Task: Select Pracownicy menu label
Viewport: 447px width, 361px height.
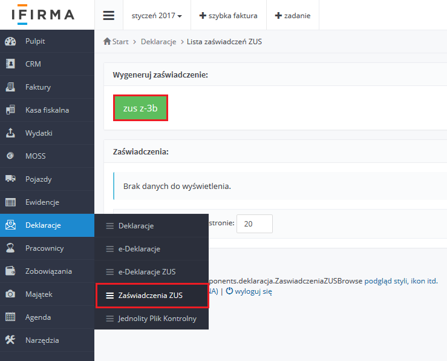Action: click(45, 248)
